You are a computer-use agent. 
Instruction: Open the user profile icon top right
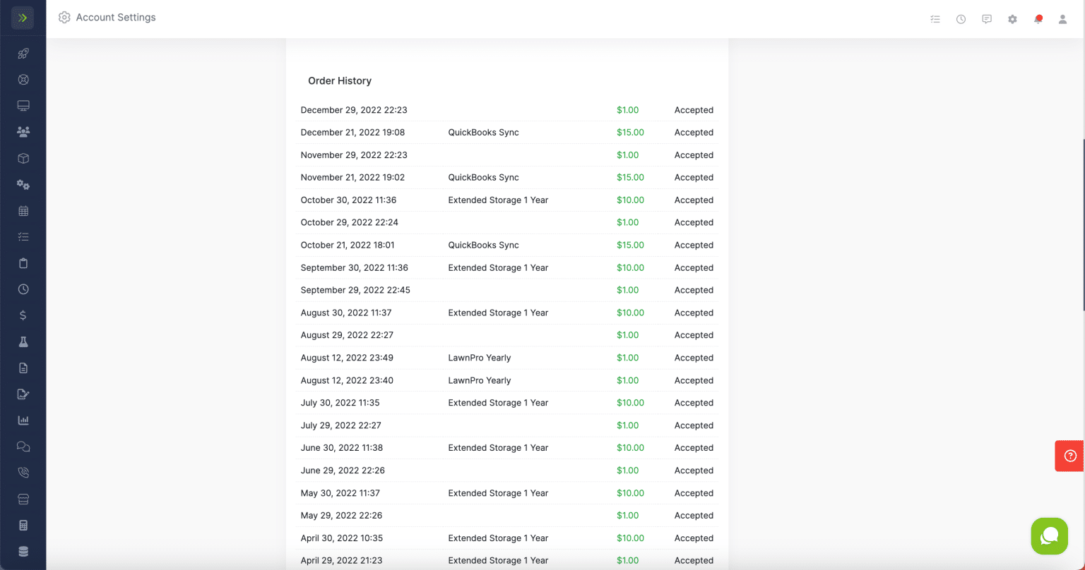pos(1062,19)
